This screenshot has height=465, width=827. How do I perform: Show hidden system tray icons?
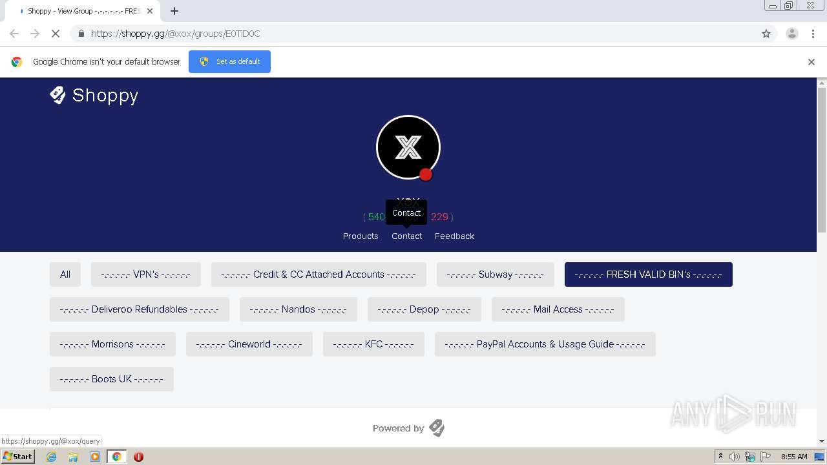click(720, 457)
